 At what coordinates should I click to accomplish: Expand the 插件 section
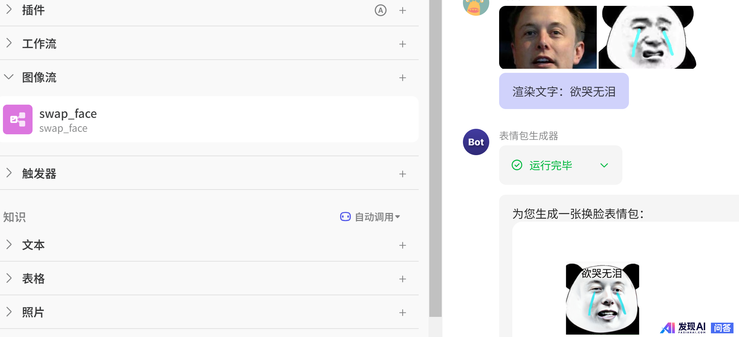click(x=9, y=10)
